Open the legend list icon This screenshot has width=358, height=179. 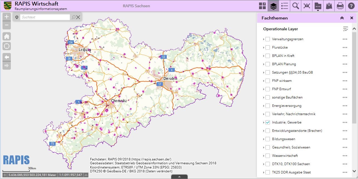pyautogui.click(x=285, y=6)
